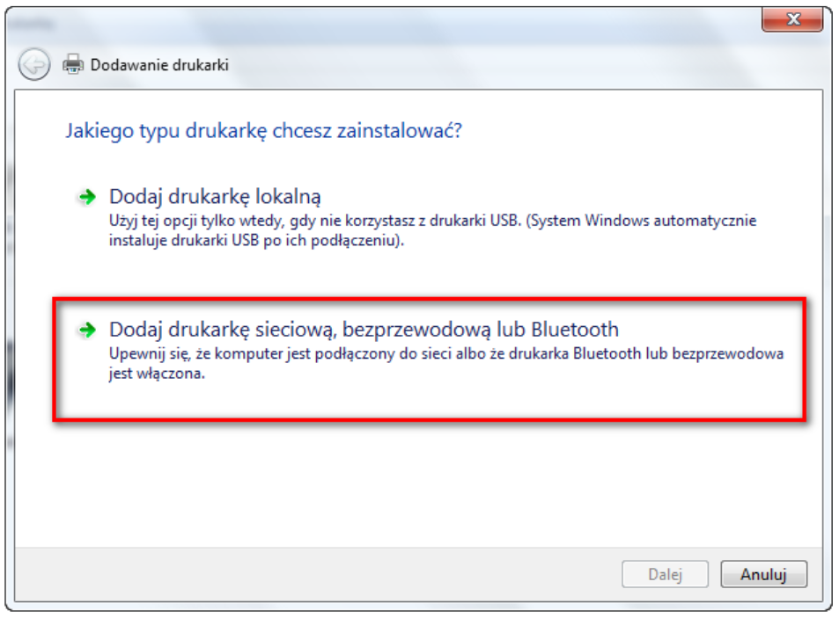Select Dodaj drukarkę sieciową, bezprzewodową lub Bluetooth

364,330
